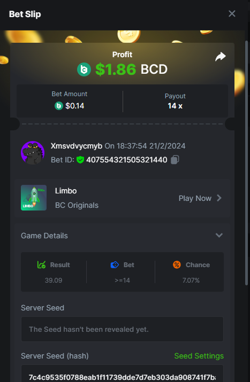Click the blue Bet dice icon
The width and height of the screenshot is (250, 382).
click(x=115, y=264)
